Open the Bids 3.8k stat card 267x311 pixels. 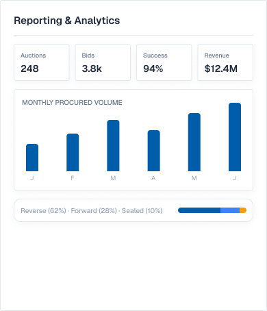103,62
